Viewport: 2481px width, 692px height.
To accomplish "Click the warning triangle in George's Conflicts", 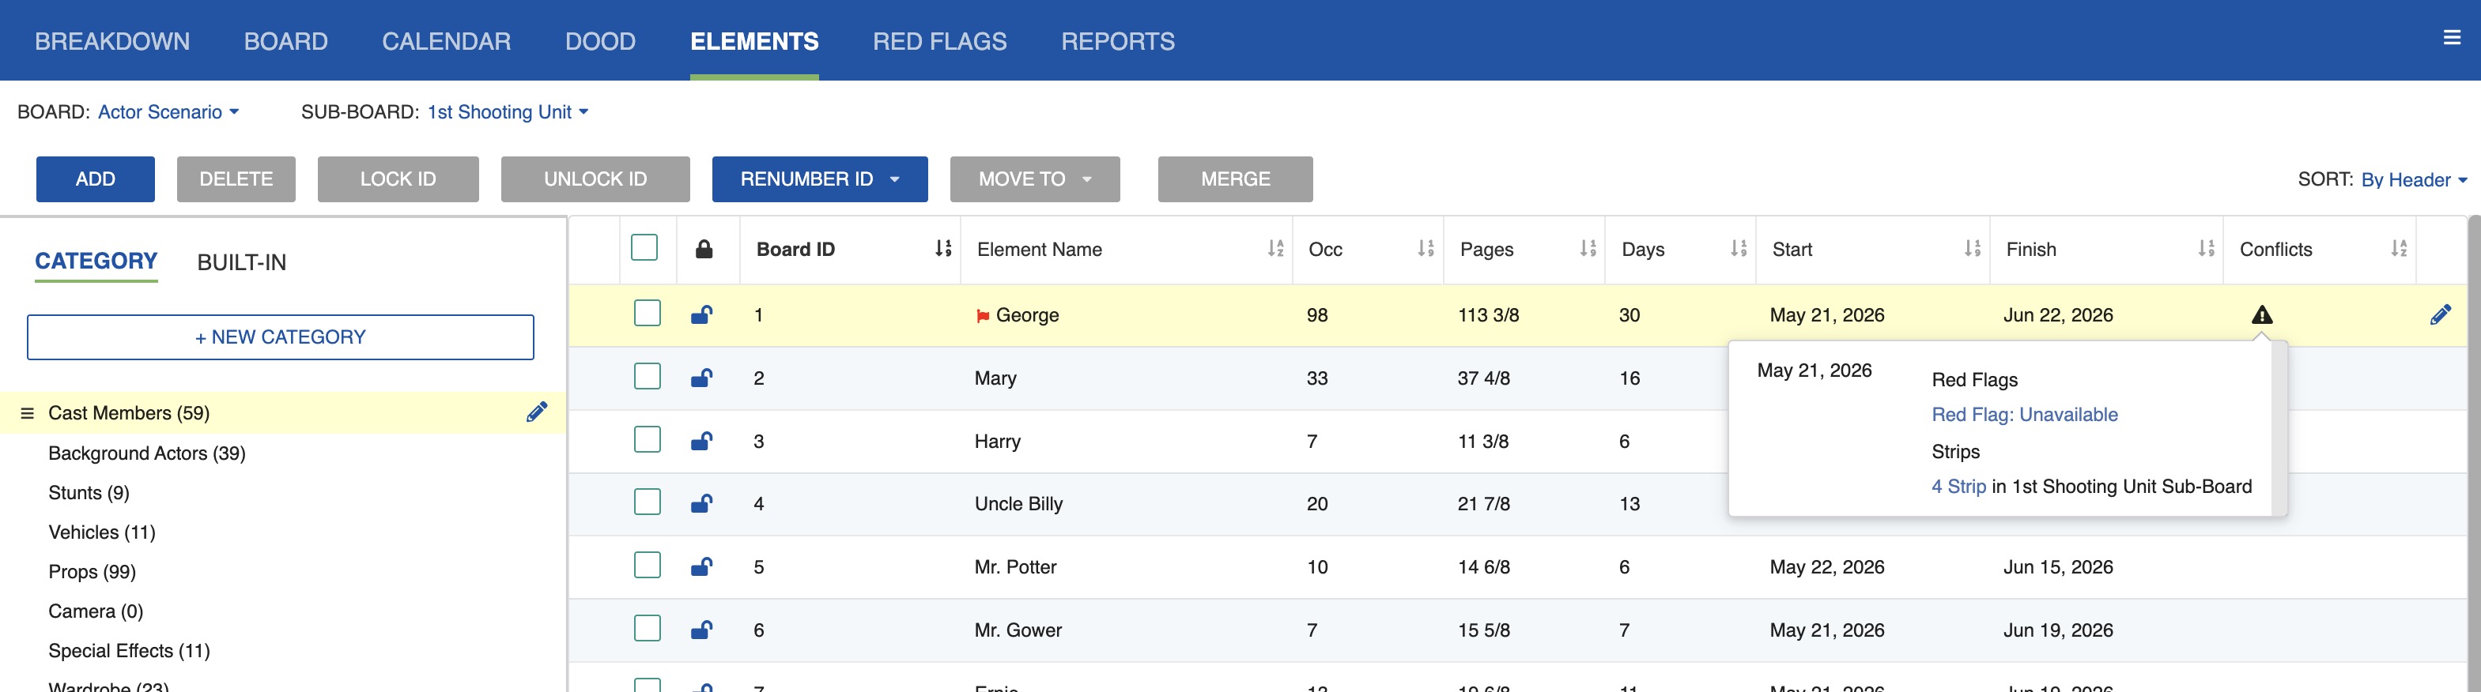I will click(2261, 314).
